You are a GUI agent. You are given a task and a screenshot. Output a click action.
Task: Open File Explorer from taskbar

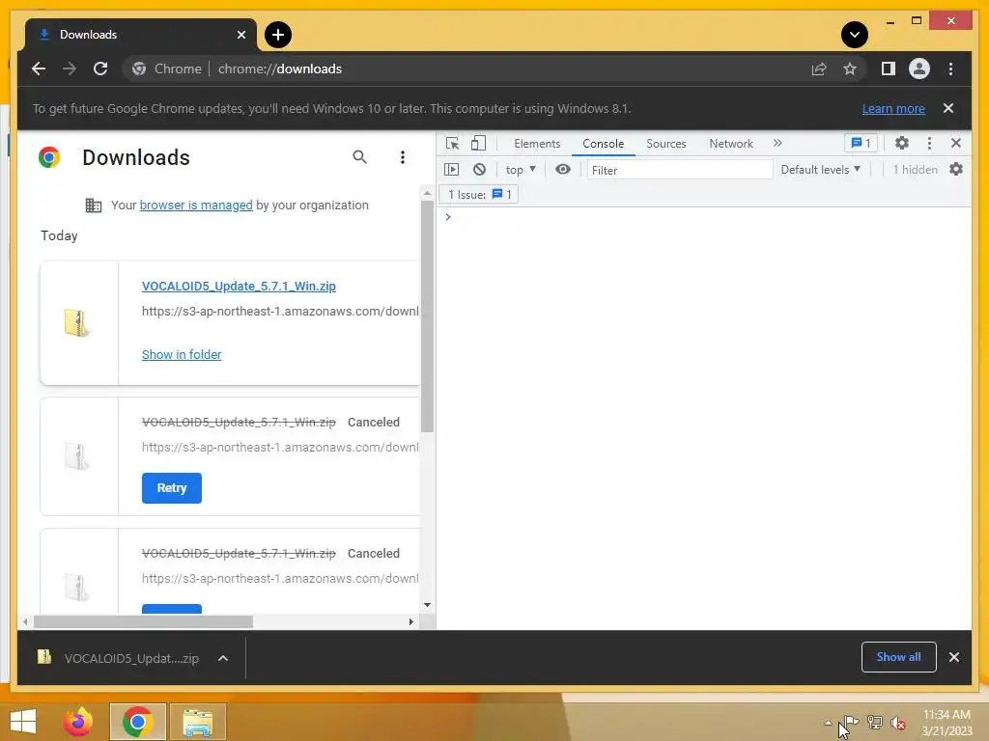coord(197,722)
